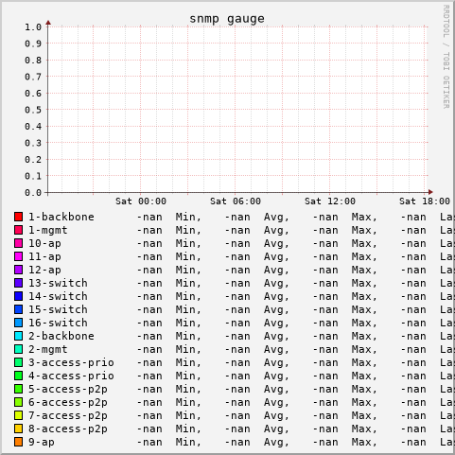
Task: Click the Sat 00:00 time axis label
Action: coord(141,201)
